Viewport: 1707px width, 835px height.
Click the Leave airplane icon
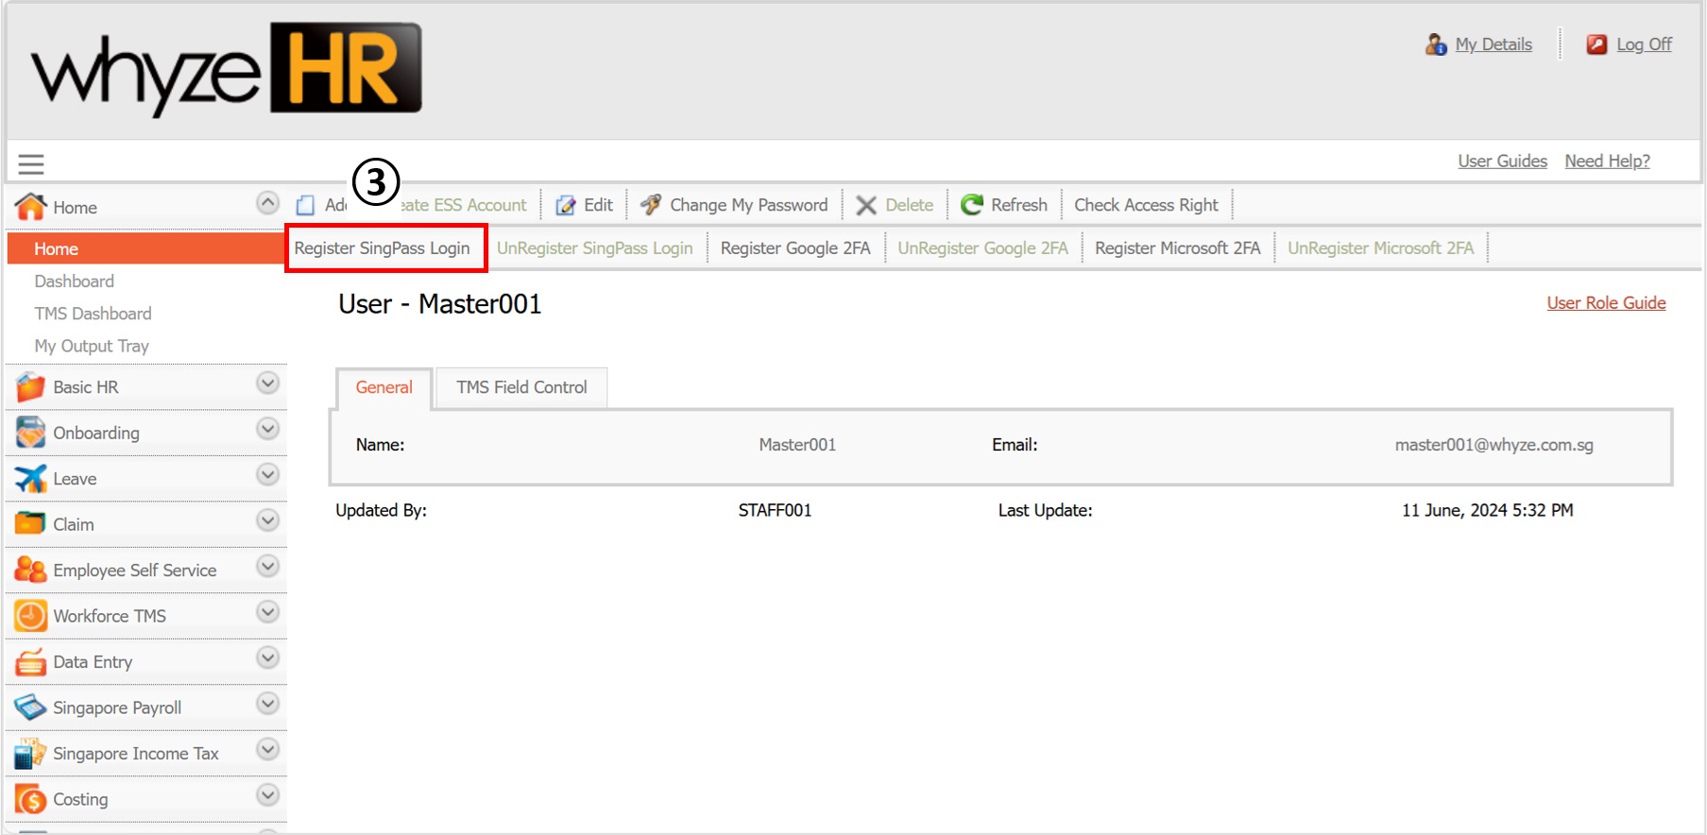30,479
